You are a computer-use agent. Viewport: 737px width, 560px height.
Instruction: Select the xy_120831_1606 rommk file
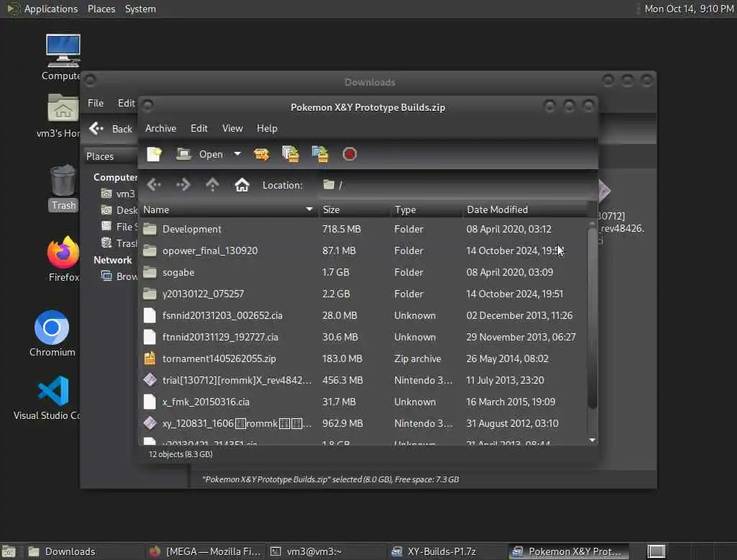(363, 424)
